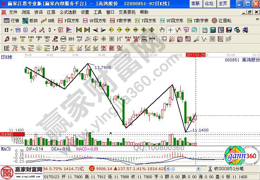The width and height of the screenshot is (260, 180).
Task: Click the 赢家财富网 logo at bottom left
Action: click(22, 171)
